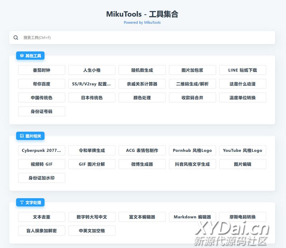The height and width of the screenshot is (248, 286).
Task: Click the search magnifier icon
Action: point(16,38)
